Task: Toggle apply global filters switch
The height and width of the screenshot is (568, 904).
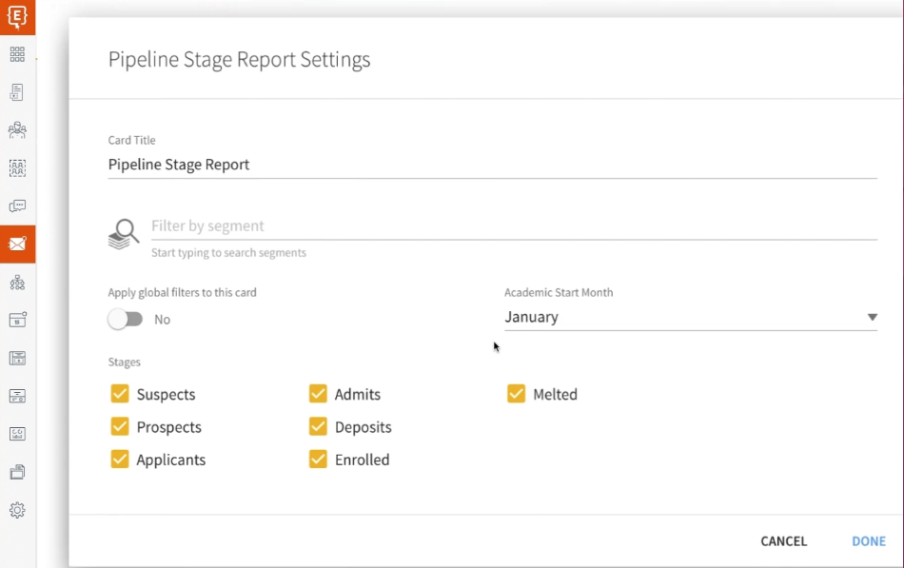Action: click(x=125, y=320)
